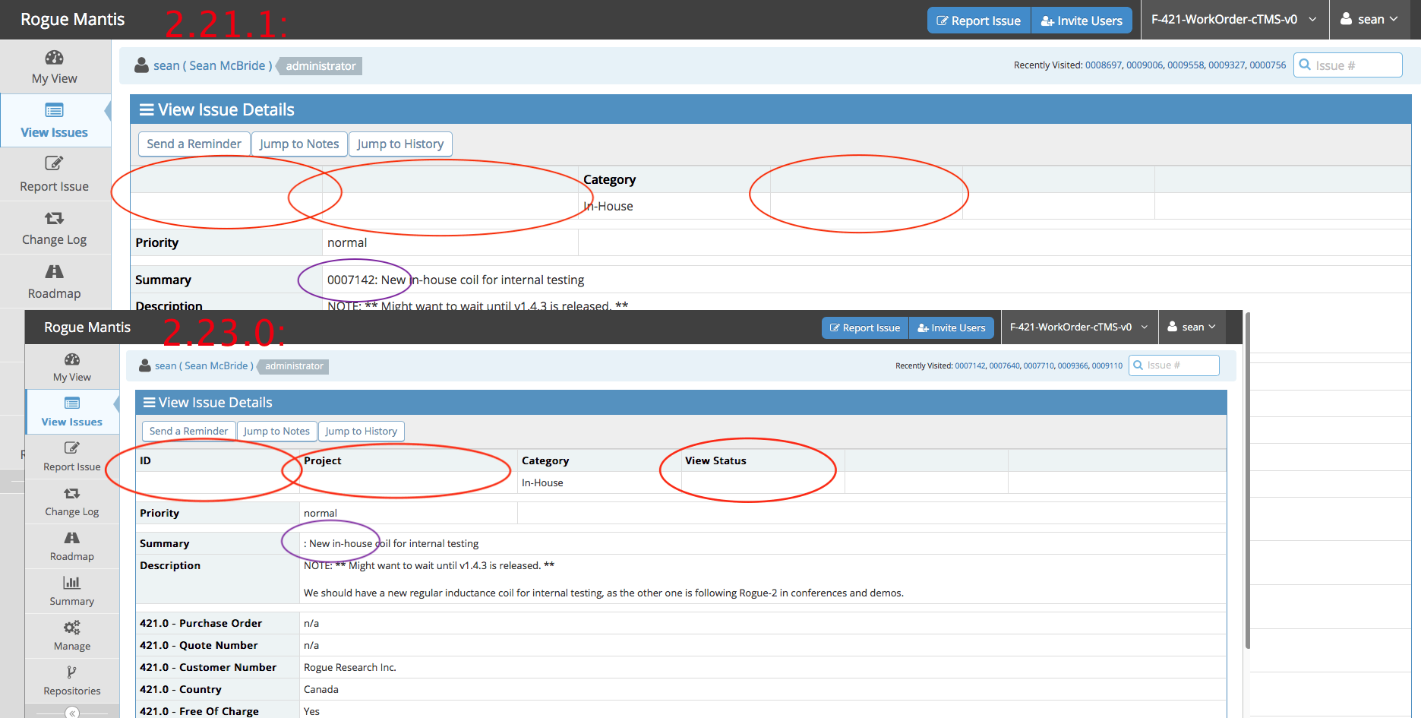The height and width of the screenshot is (718, 1421).
Task: Select View Issues list icon in upper sidebar
Action: (x=54, y=111)
